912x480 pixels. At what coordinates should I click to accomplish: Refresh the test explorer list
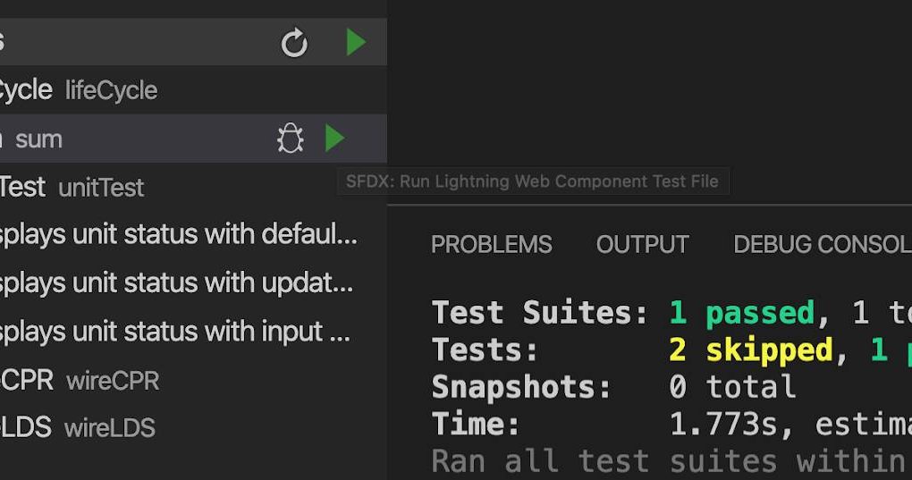coord(294,42)
